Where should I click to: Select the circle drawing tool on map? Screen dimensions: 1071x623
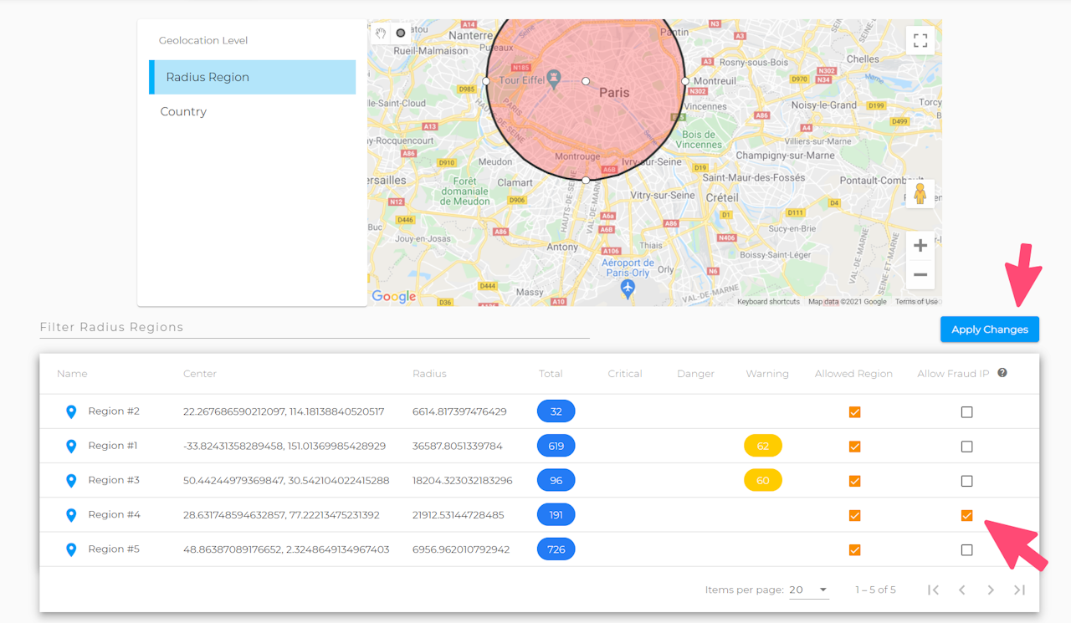(x=401, y=33)
